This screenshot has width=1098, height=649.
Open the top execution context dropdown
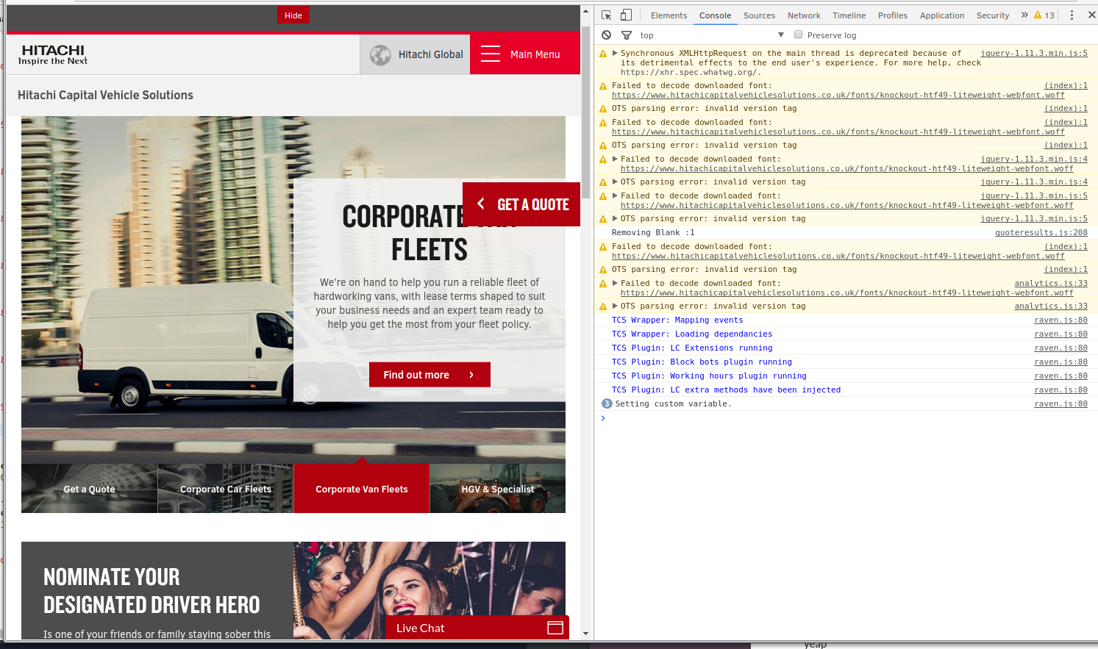pos(711,35)
